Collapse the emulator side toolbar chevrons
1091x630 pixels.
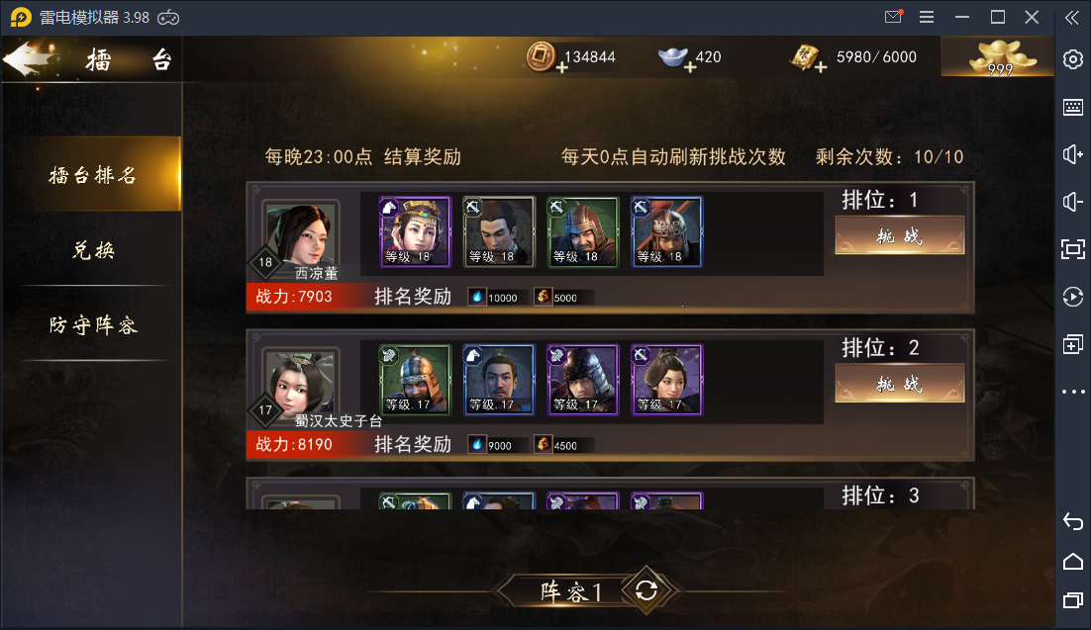pos(1072,18)
